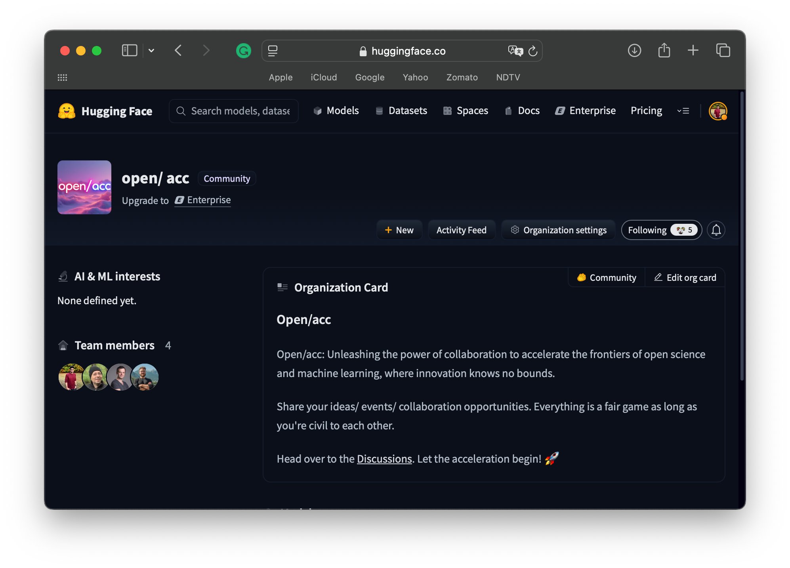Open the Share icon in Safari toolbar
The width and height of the screenshot is (790, 568).
click(x=664, y=50)
